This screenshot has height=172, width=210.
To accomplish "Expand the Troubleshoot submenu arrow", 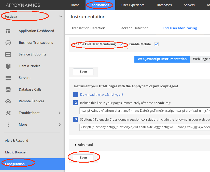I will coord(60,113).
